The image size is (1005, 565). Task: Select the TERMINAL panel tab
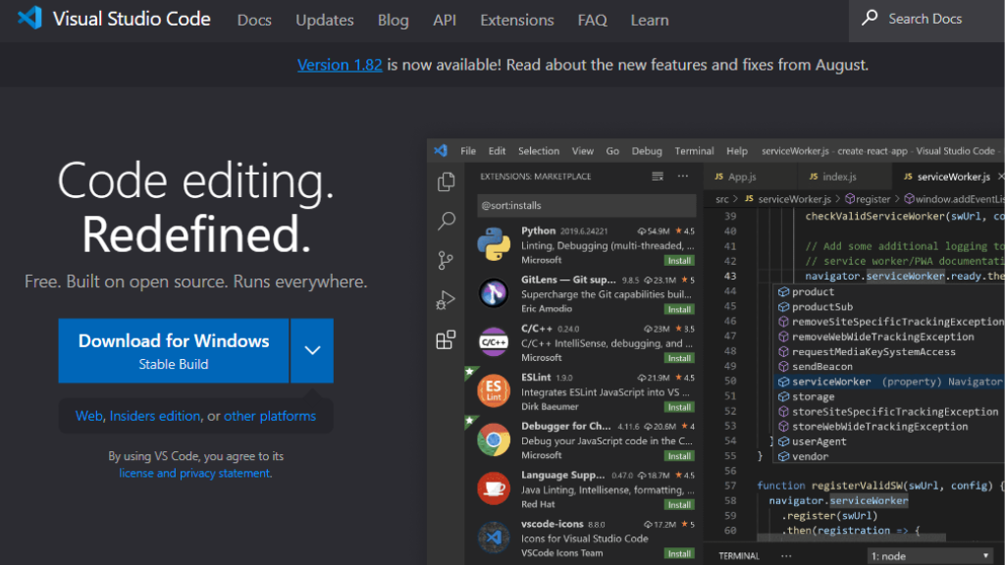coord(739,556)
